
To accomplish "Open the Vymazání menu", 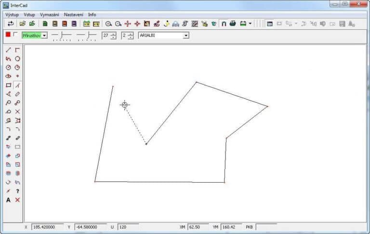I will 49,14.
